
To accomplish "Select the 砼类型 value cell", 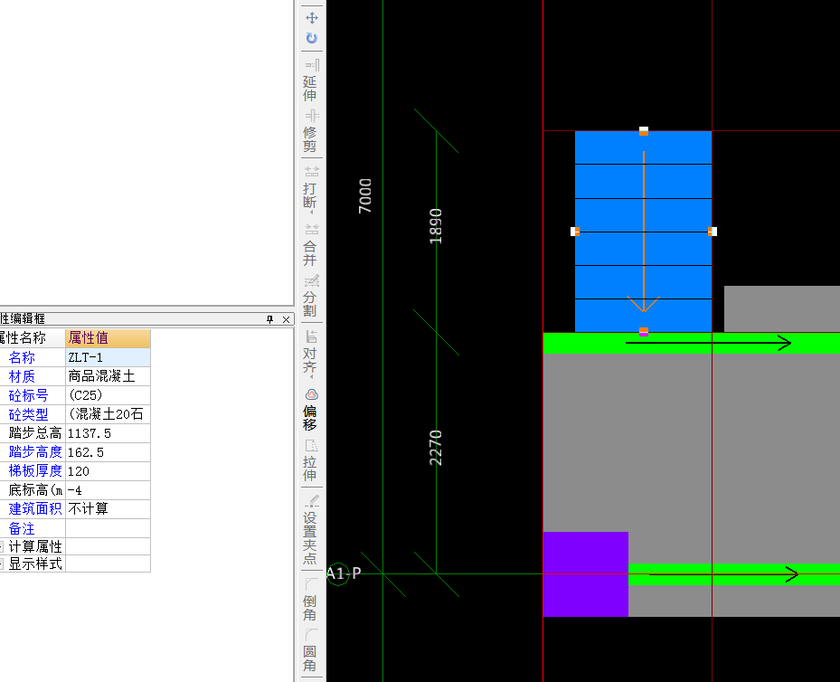I will [x=108, y=414].
